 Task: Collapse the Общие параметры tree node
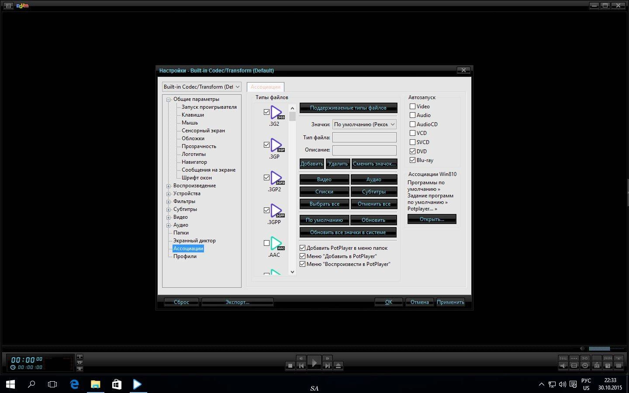[x=168, y=100]
